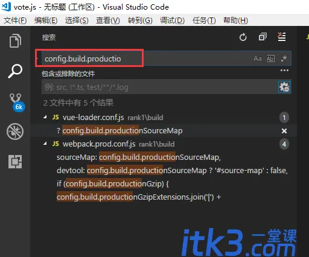Dismiss the '? config.build.productionSourceMap' result
Screen dimensions: 309x257
coord(284,131)
